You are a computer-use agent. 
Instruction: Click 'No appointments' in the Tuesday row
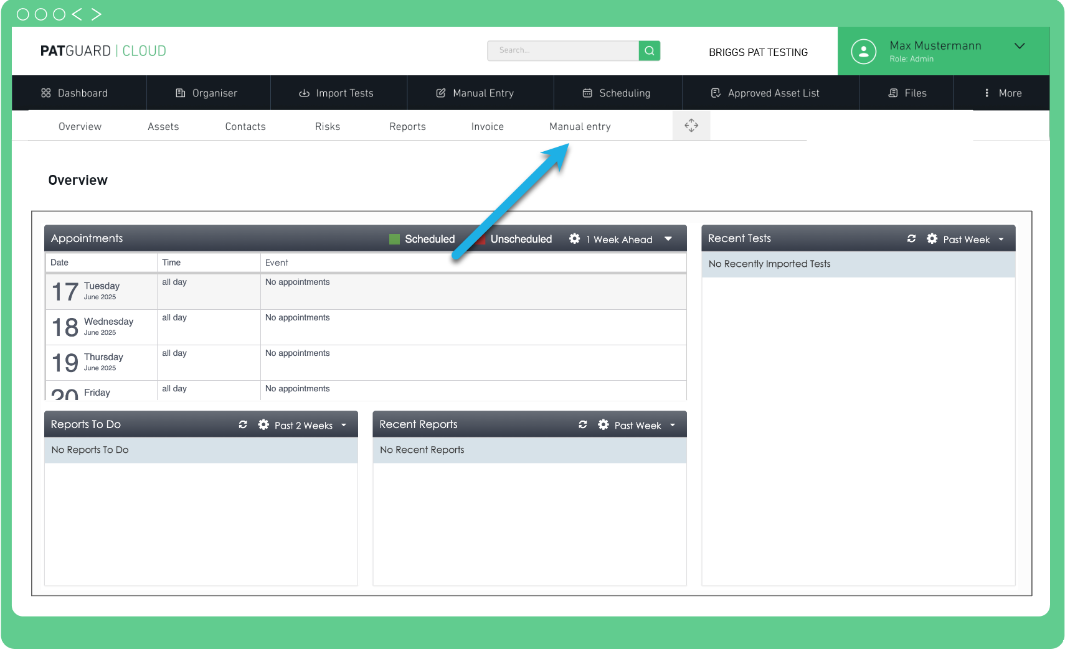297,282
